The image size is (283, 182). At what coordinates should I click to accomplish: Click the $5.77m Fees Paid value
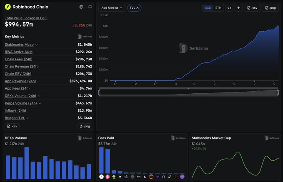104,144
